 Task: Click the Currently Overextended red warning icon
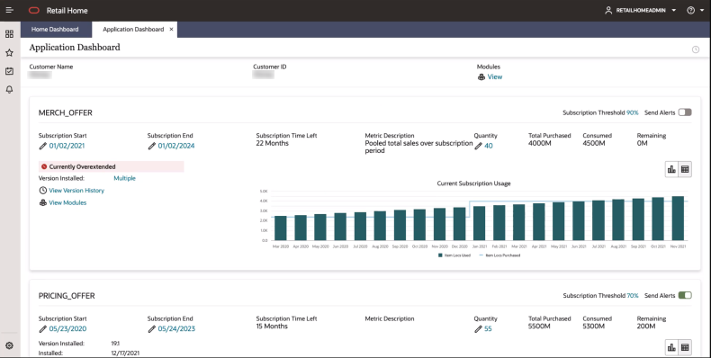44,166
